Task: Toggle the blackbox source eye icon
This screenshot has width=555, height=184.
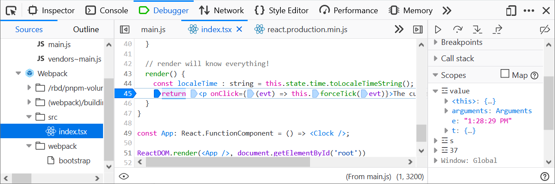Action: 124,177
